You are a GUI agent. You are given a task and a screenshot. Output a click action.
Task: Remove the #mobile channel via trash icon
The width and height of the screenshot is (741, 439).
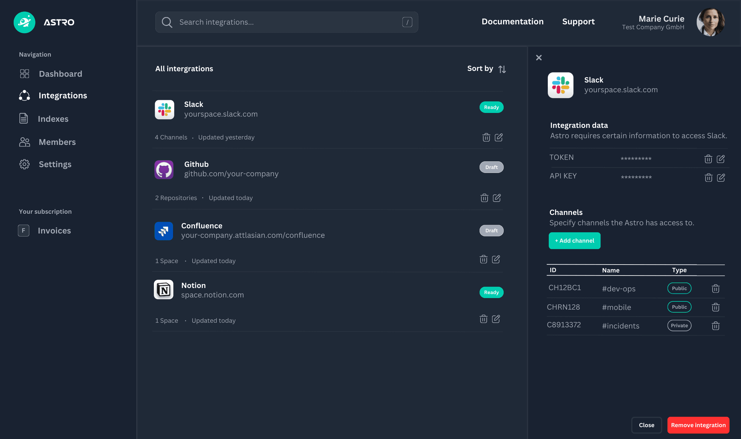[716, 307]
